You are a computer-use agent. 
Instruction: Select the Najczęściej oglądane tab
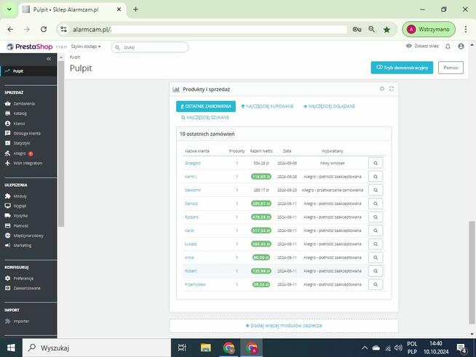point(329,106)
